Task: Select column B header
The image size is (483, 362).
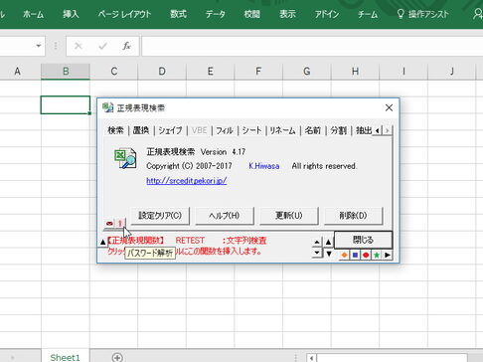Action: tap(66, 72)
